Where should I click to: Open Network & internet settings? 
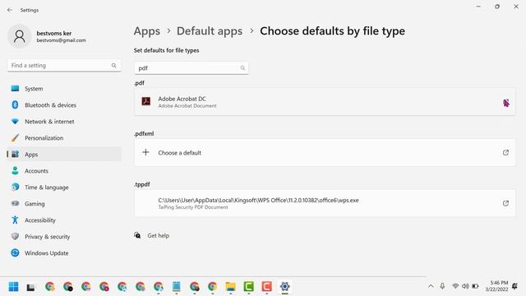[64, 122]
